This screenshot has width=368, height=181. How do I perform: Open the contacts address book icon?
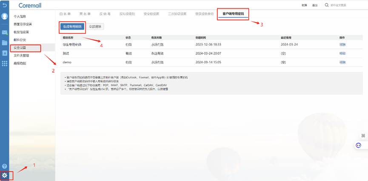pyautogui.click(x=5, y=53)
